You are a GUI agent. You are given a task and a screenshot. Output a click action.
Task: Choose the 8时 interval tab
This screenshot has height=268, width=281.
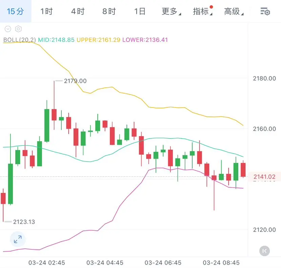point(109,12)
